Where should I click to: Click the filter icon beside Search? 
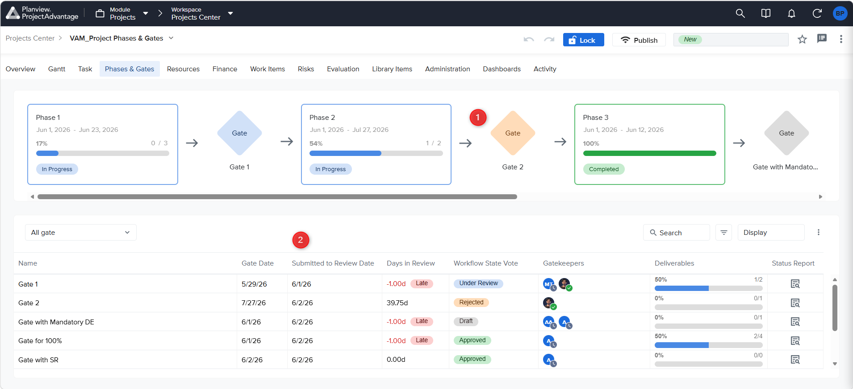(x=723, y=233)
